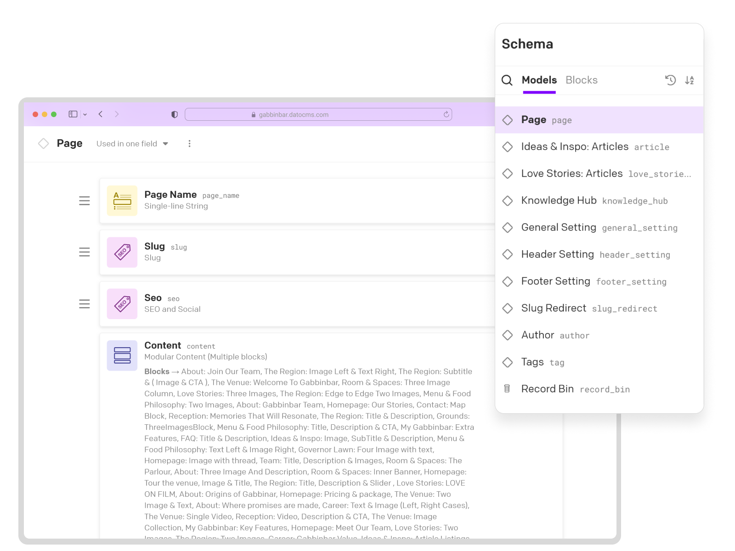Reload the page in browser
Viewport: 735px width, 551px height.
pos(446,114)
